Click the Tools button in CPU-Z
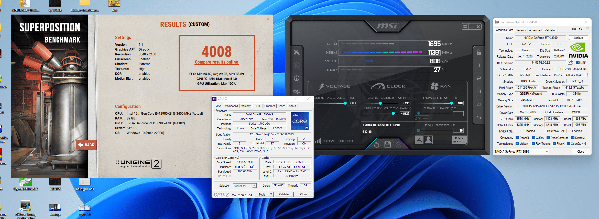Screen dimensions: 599x219 point(262,194)
